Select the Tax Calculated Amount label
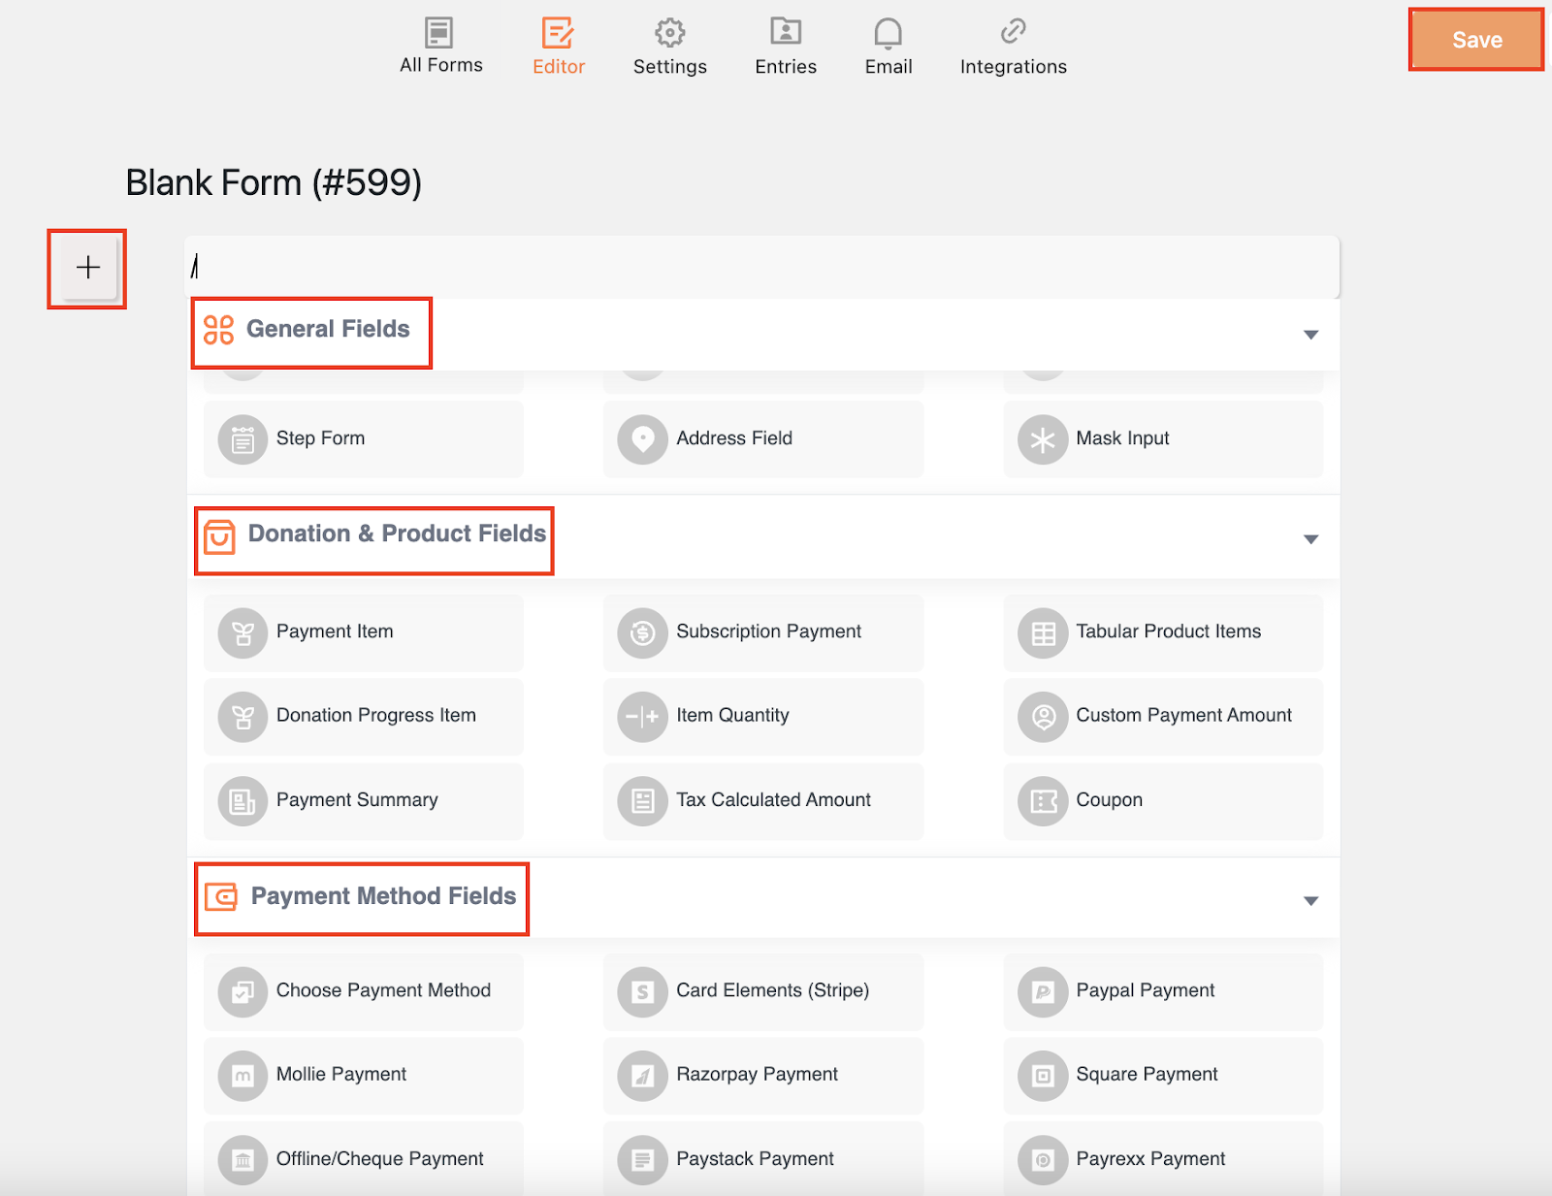This screenshot has width=1552, height=1196. click(773, 799)
